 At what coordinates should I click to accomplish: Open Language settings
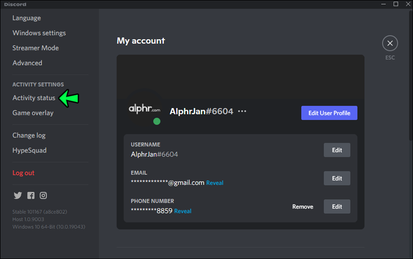click(26, 18)
